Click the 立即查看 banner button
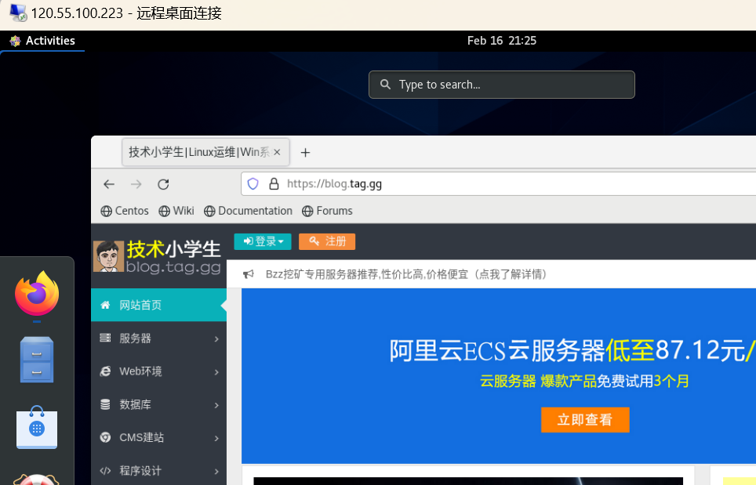 [585, 419]
